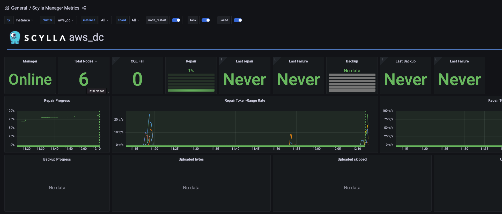502x214 pixels.
Task: Open the 'by' Instance dropdown
Action: click(x=24, y=20)
